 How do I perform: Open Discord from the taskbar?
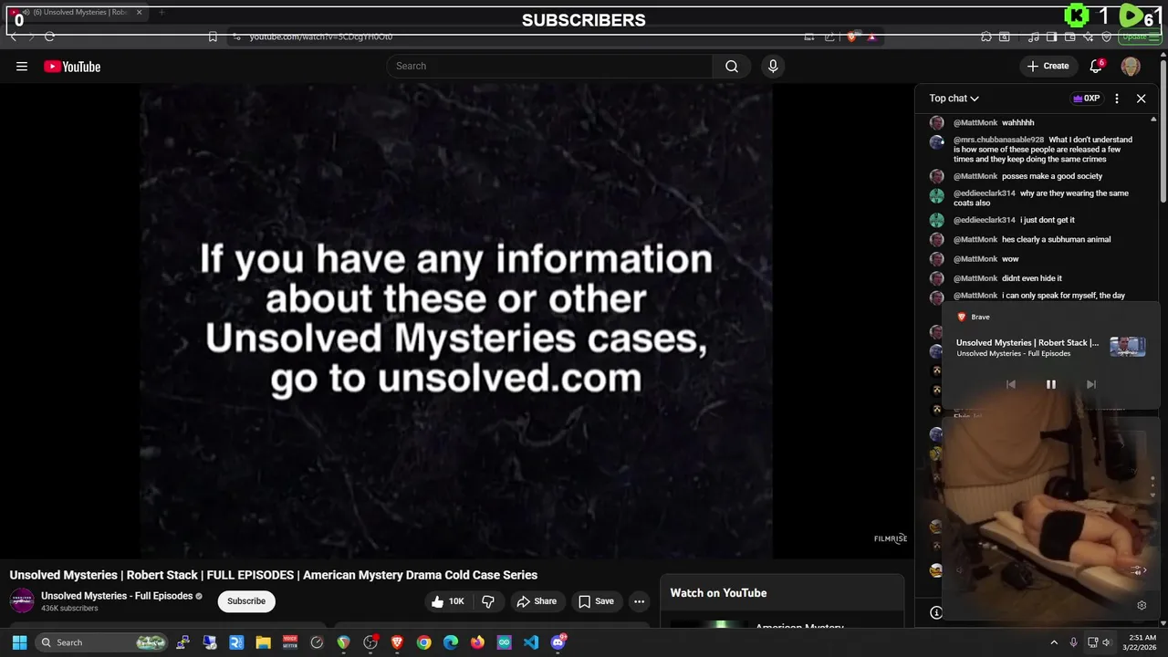558,642
